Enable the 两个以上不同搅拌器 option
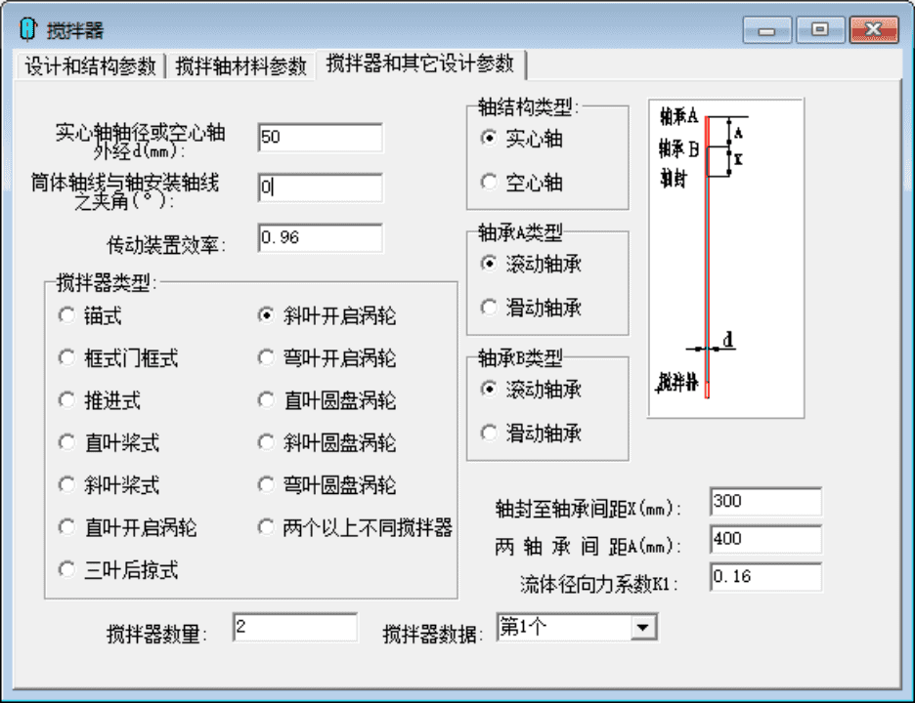 (265, 526)
